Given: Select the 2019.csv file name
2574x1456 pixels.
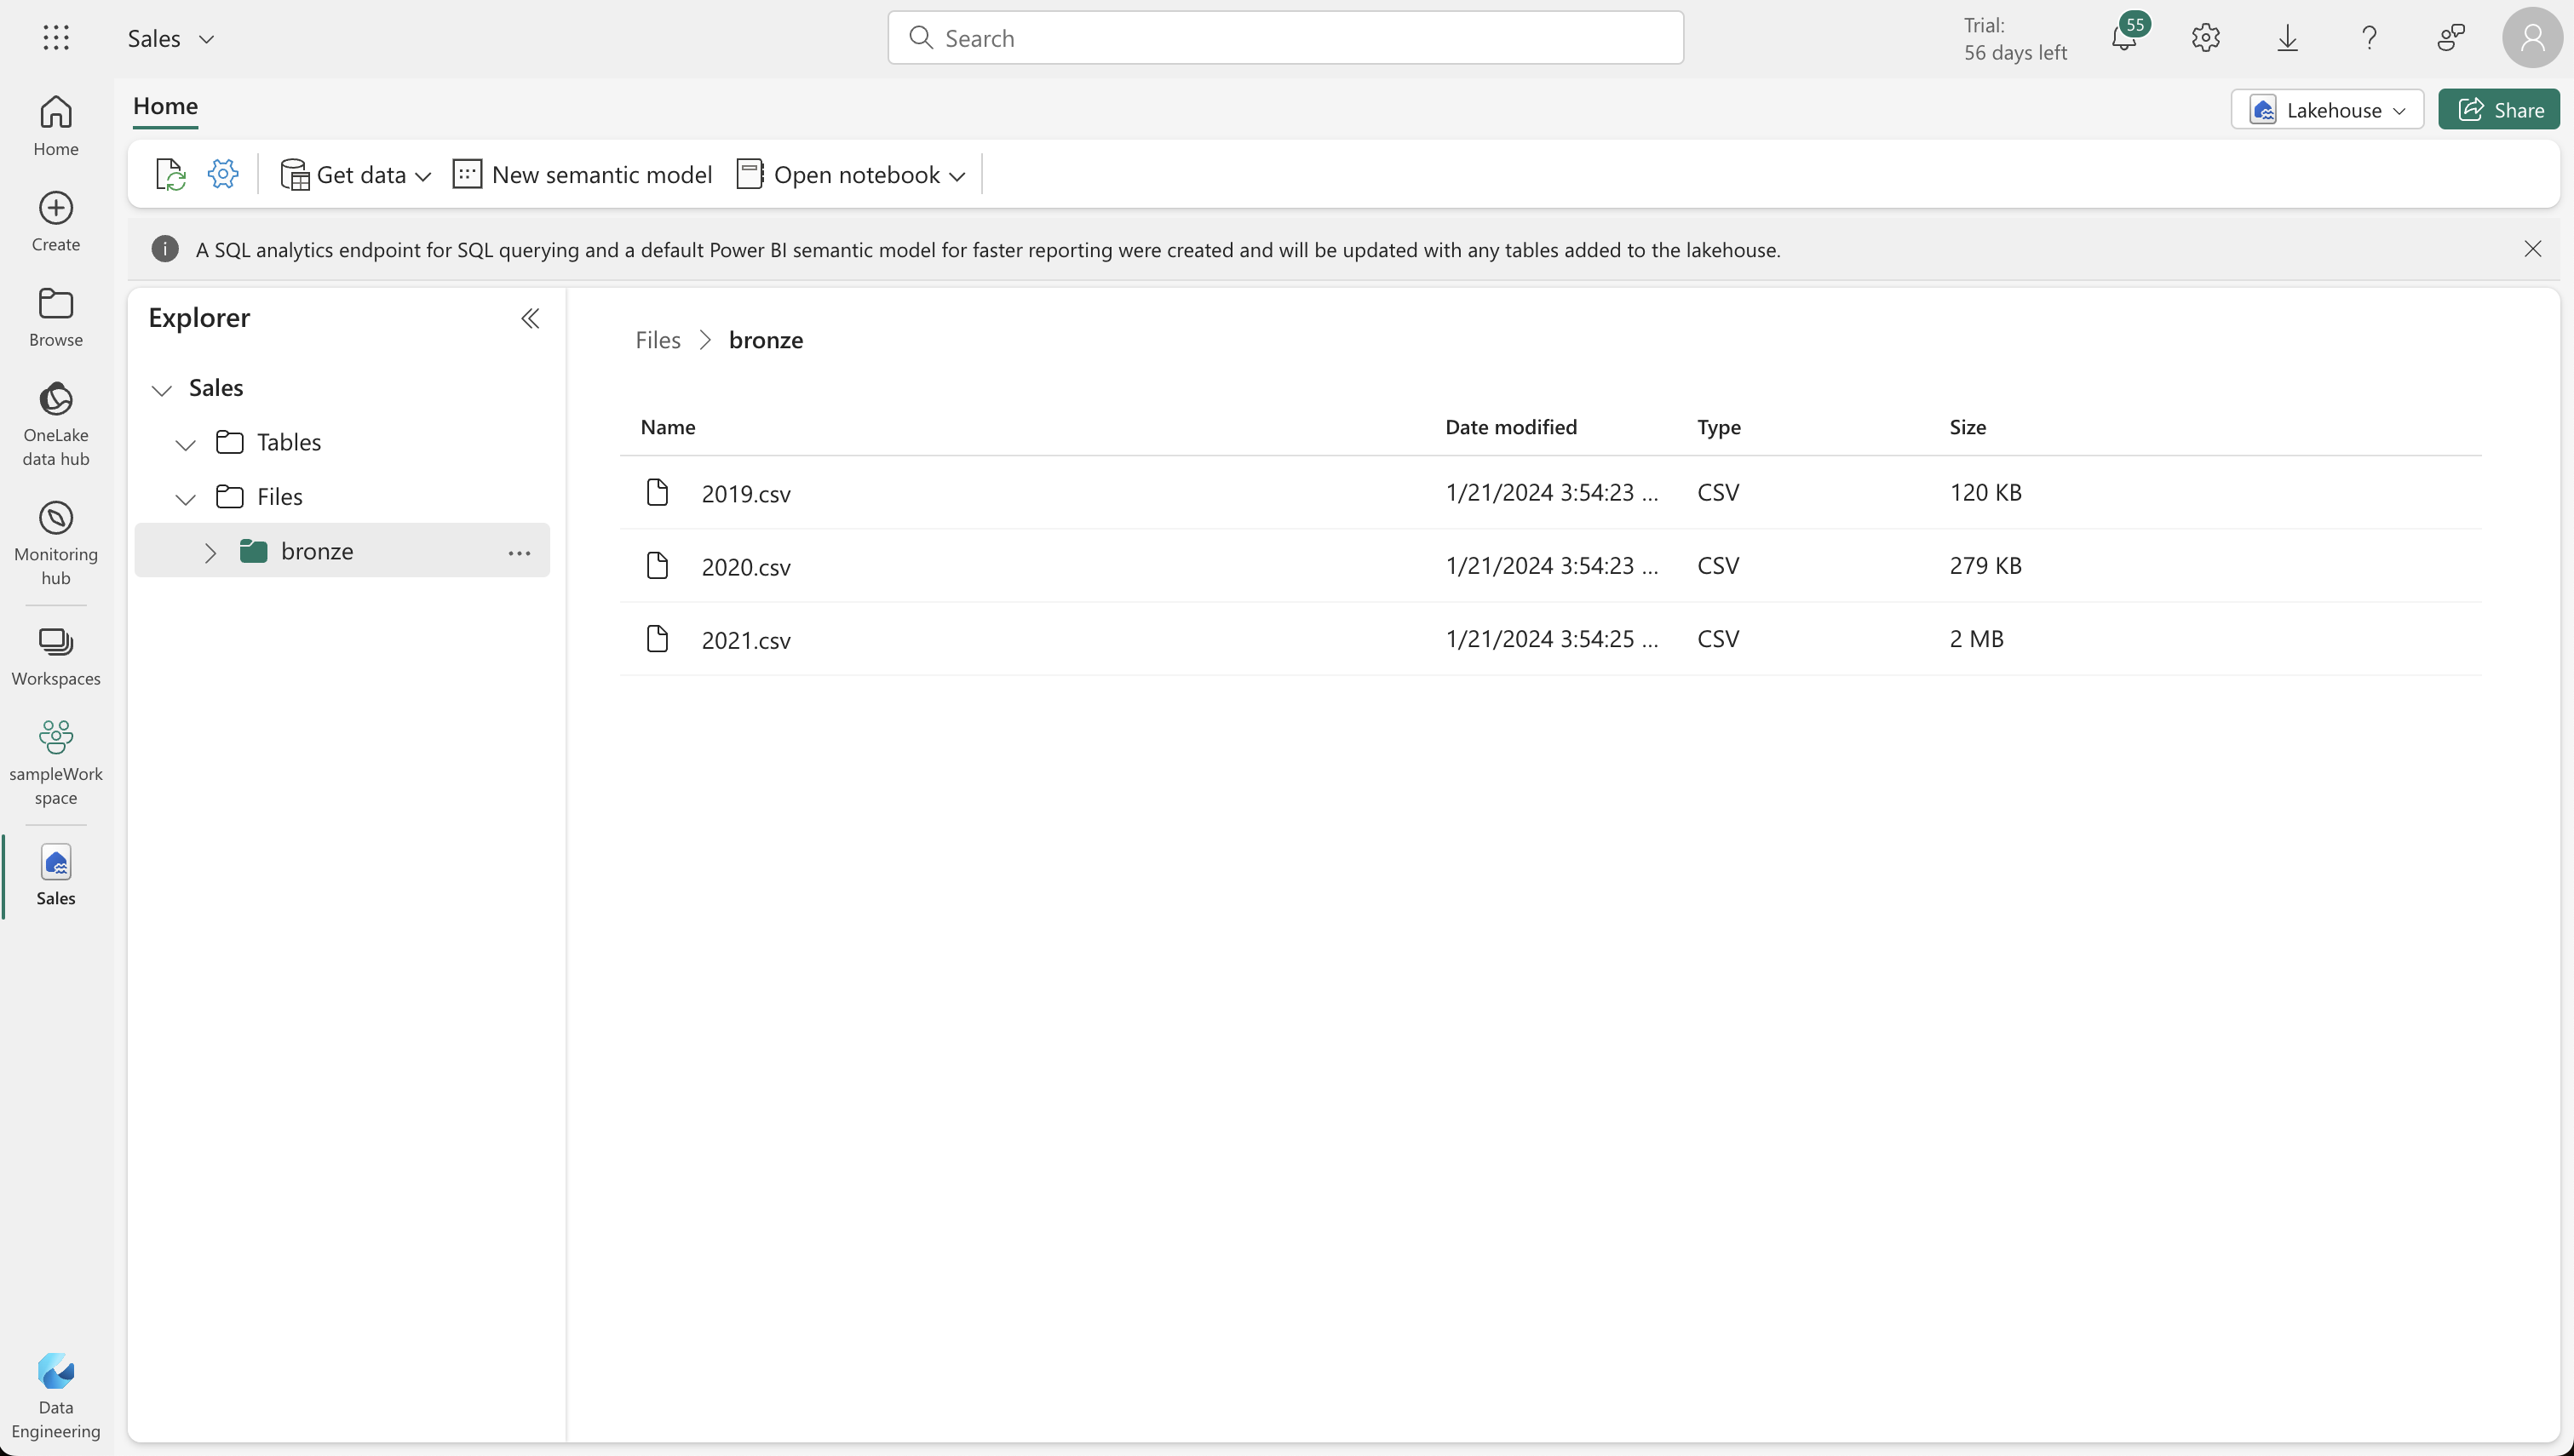Looking at the screenshot, I should coord(746,494).
